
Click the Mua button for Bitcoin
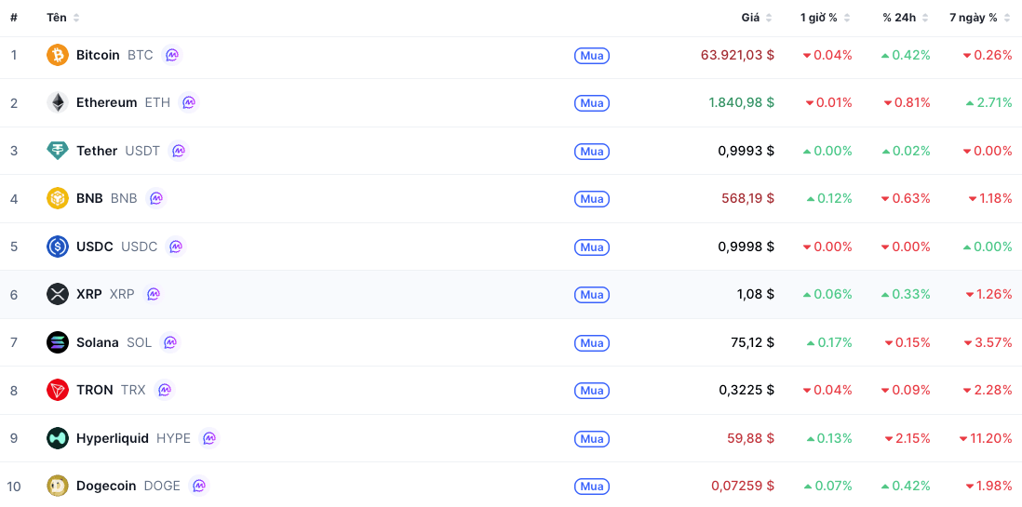point(592,56)
